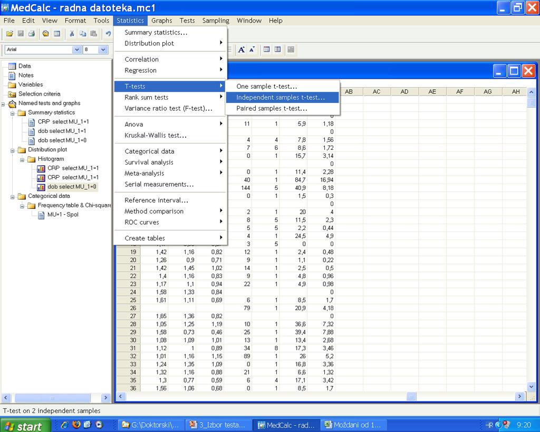This screenshot has height=432, width=540.
Task: Choose Independent samples t-test
Action: [x=282, y=98]
